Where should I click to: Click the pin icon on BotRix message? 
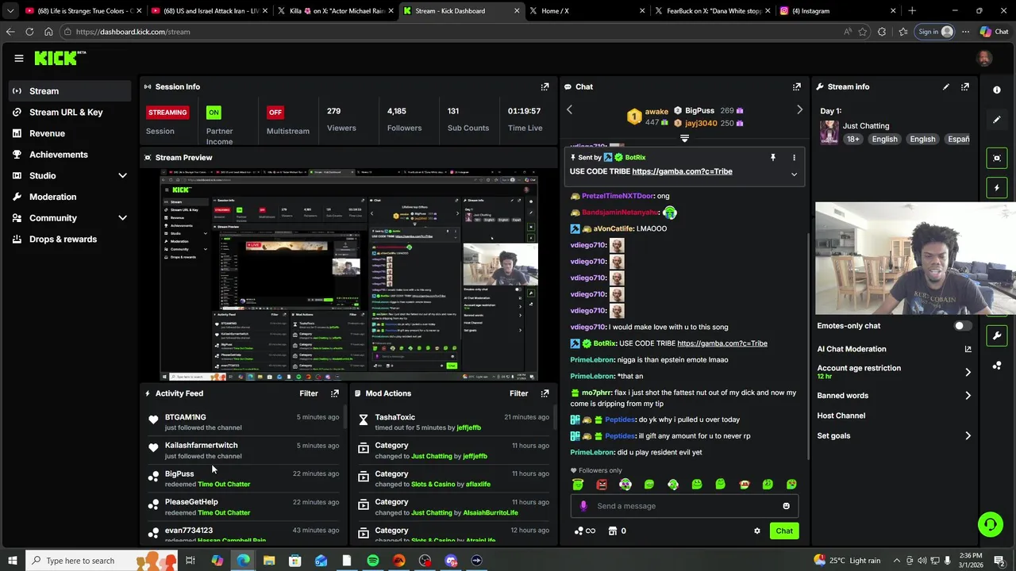[x=772, y=158]
